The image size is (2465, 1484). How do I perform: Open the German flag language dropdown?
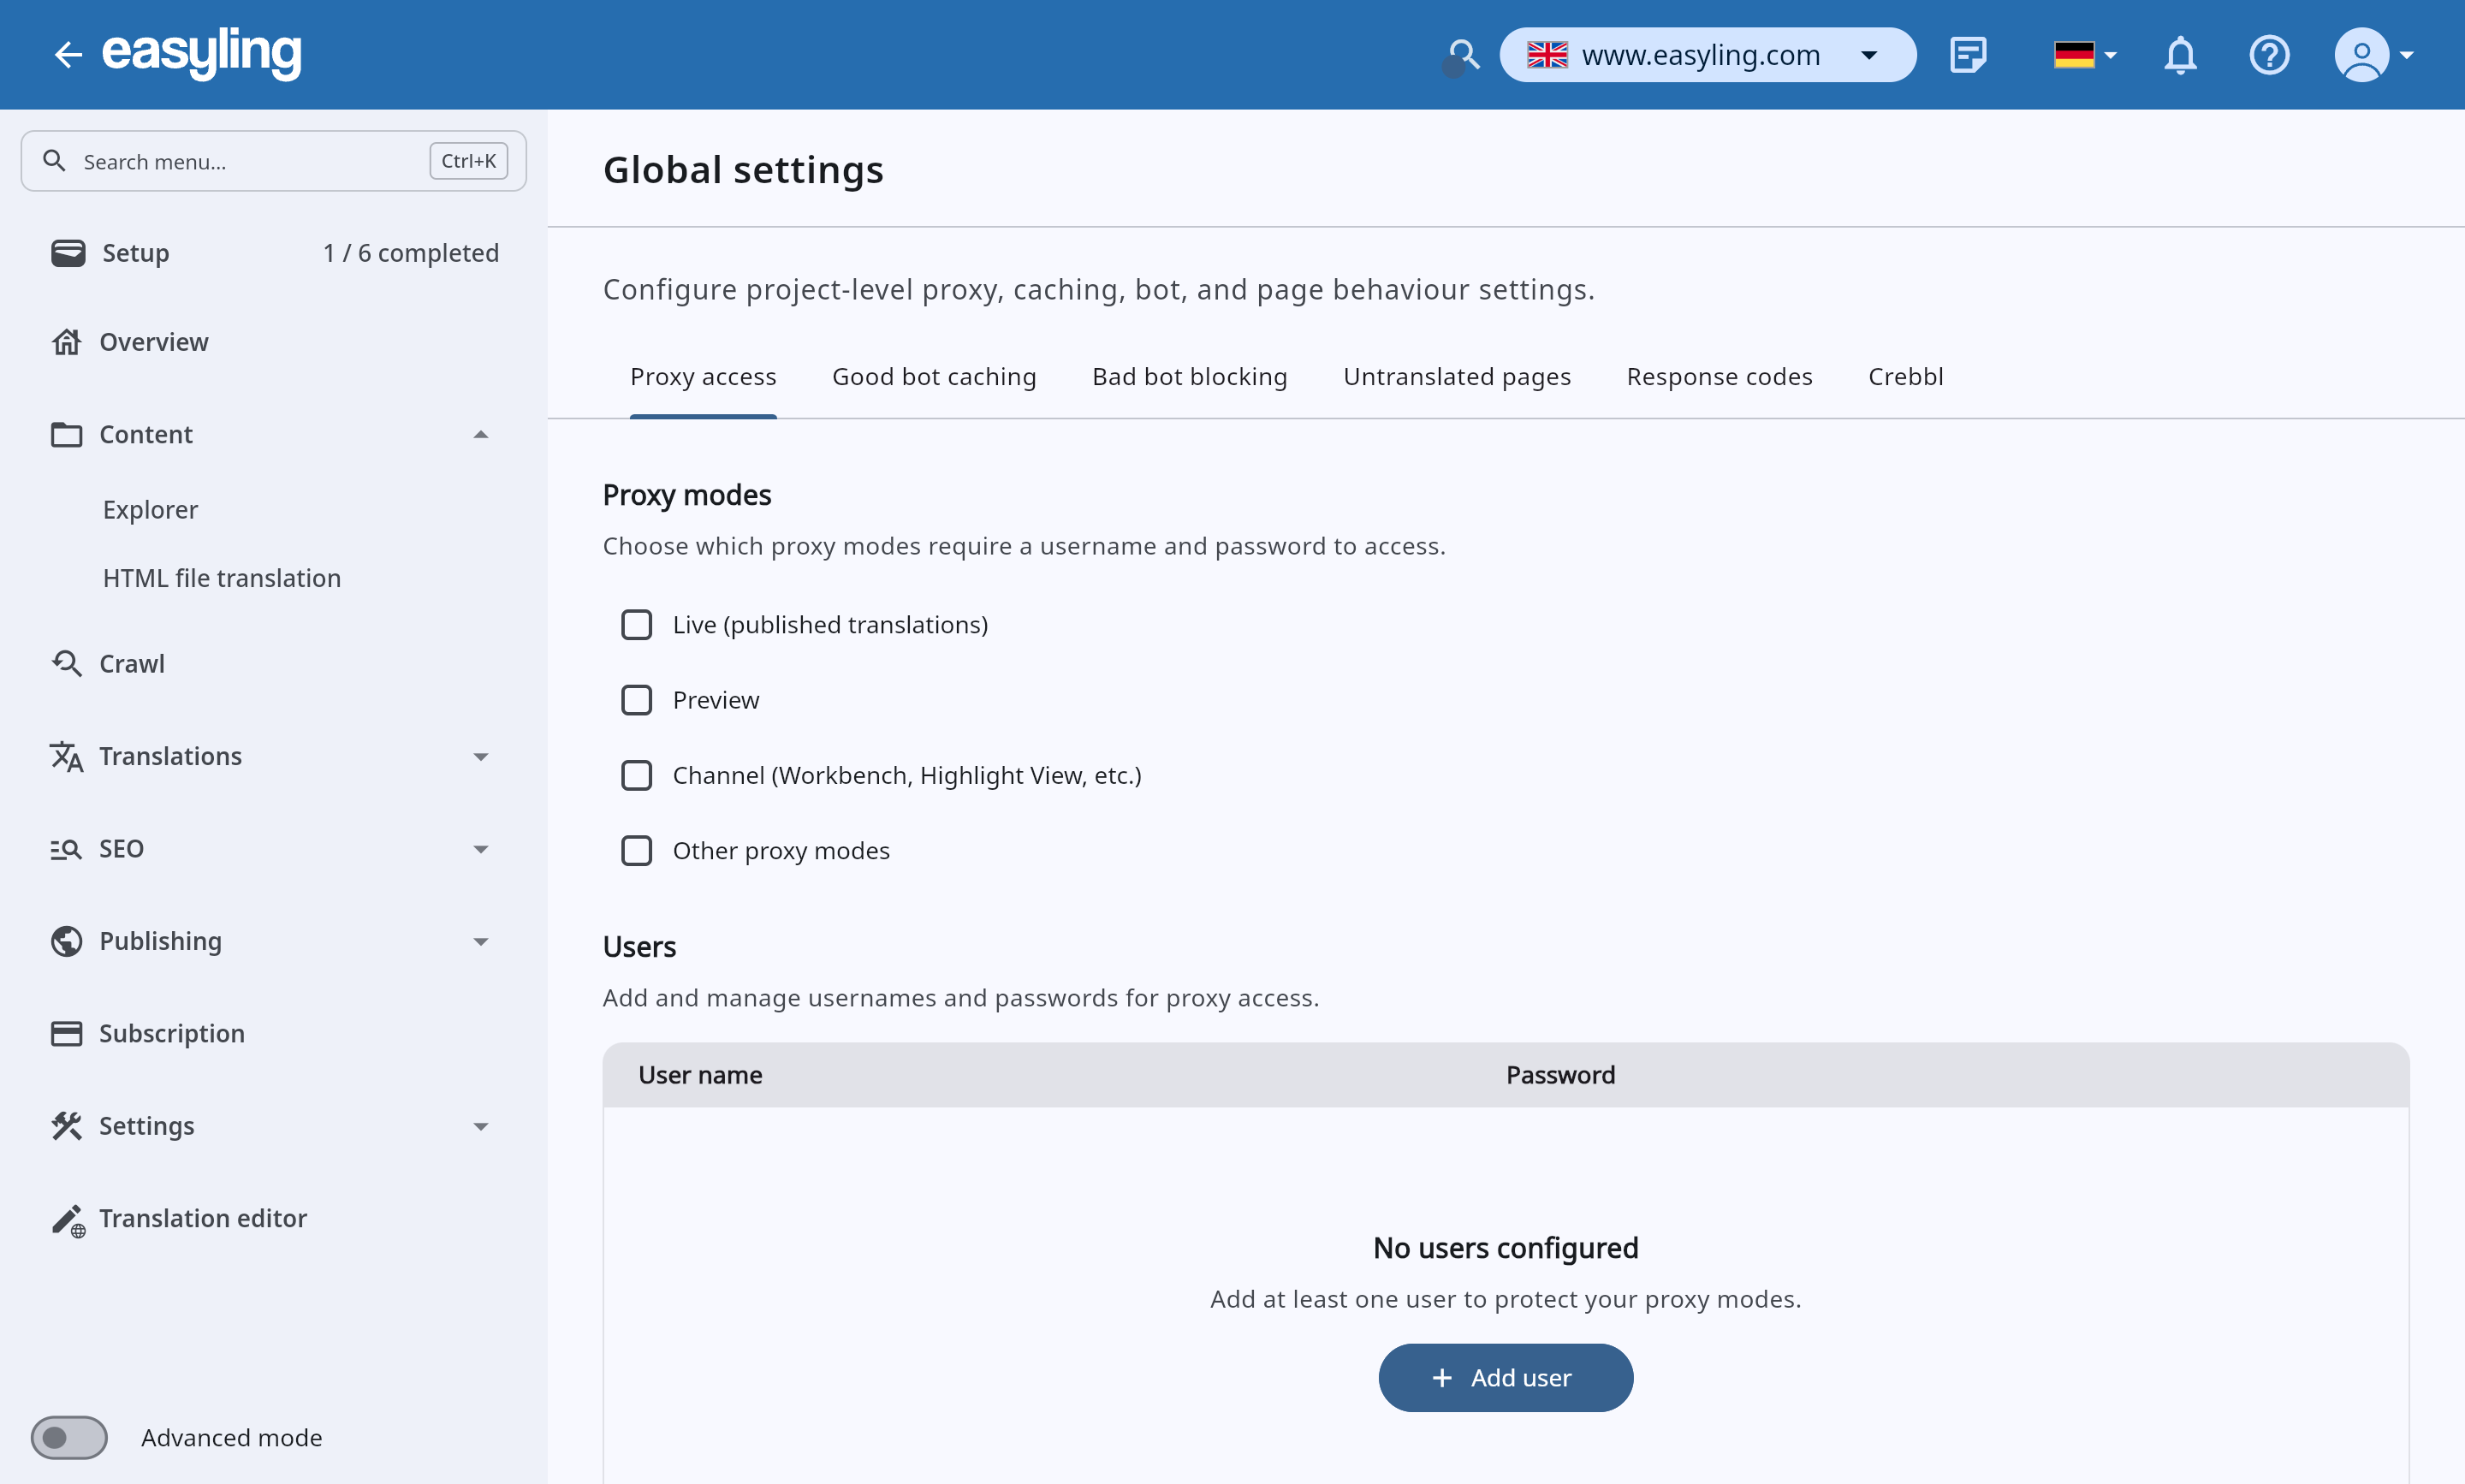[x=2084, y=54]
